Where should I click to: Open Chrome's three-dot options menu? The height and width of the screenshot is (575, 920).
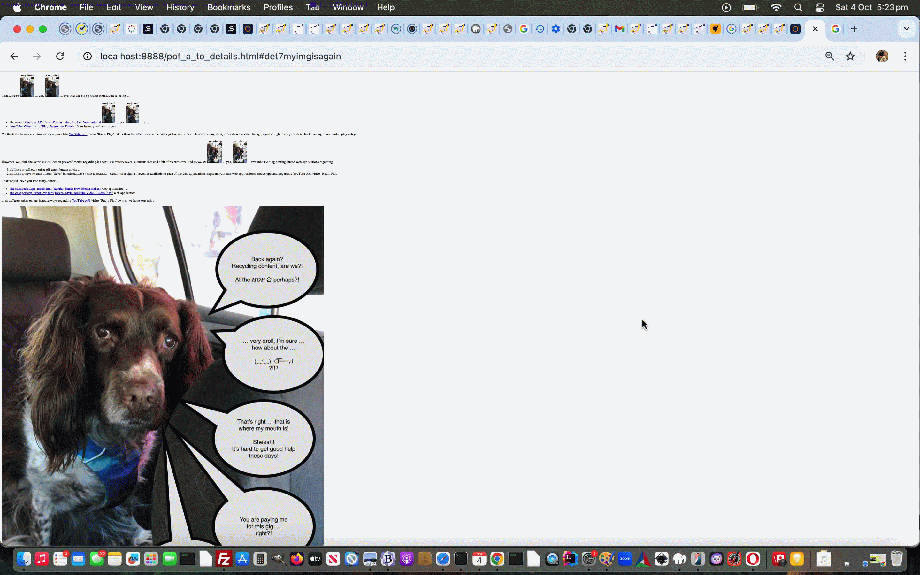905,56
